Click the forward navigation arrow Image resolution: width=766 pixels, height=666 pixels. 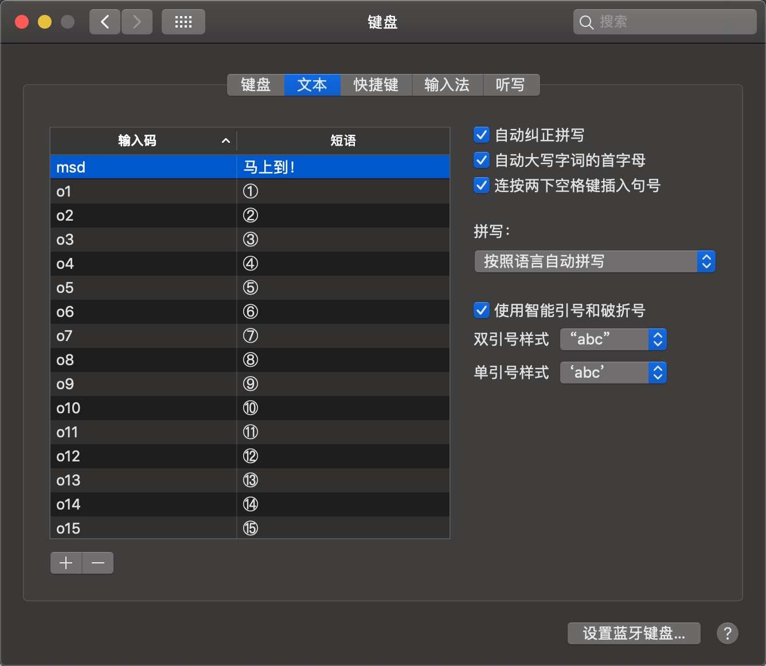[137, 22]
